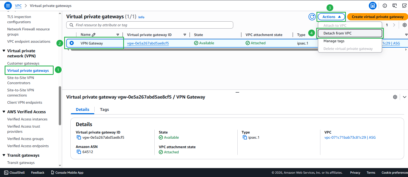The width and height of the screenshot is (408, 177).
Task: Open Site-to-Site VPN Concentrators in sidebar
Action: coord(21,80)
